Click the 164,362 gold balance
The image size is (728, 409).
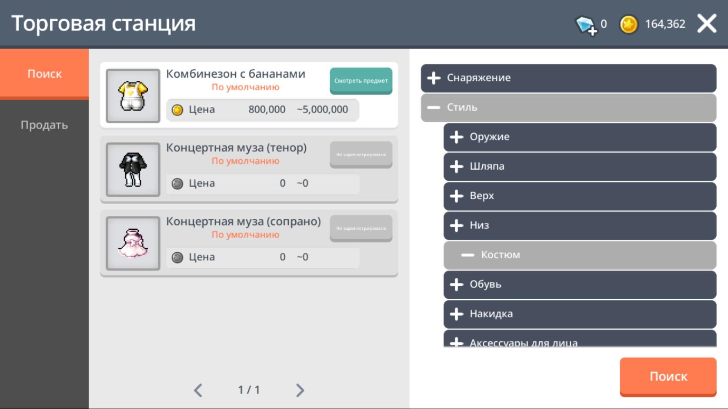[x=665, y=24]
